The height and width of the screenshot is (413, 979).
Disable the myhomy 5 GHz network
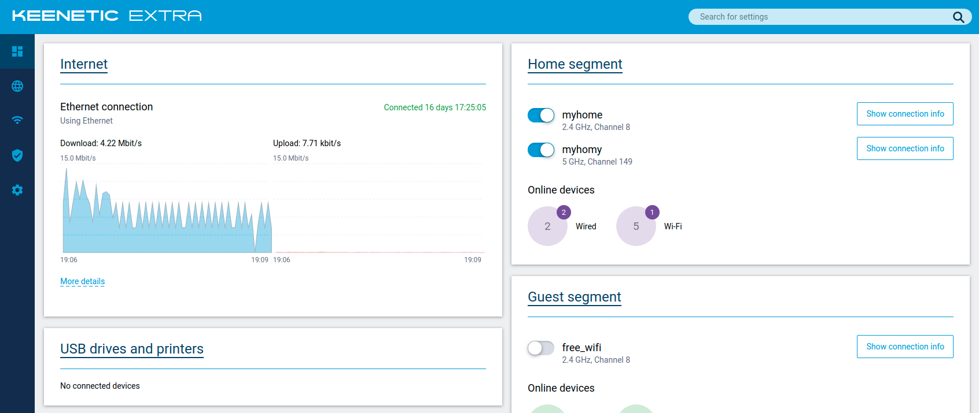(541, 150)
